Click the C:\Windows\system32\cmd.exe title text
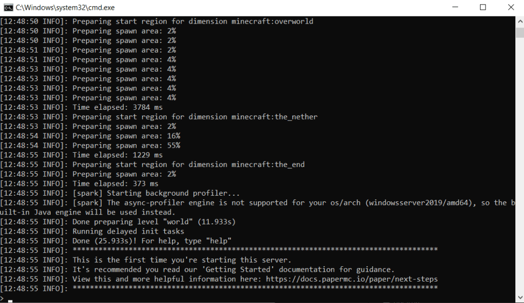Image resolution: width=524 pixels, height=303 pixels. pyautogui.click(x=65, y=7)
